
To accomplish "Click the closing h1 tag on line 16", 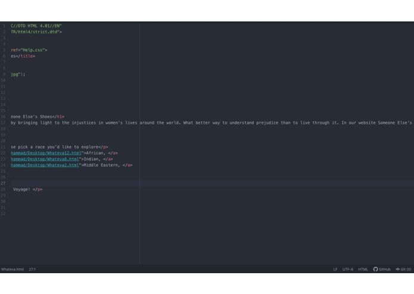I will pos(58,117).
